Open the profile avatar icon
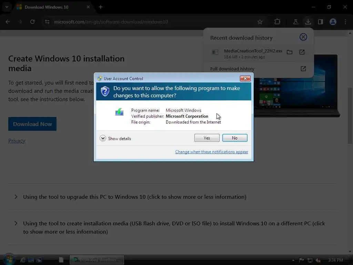 click(333, 22)
